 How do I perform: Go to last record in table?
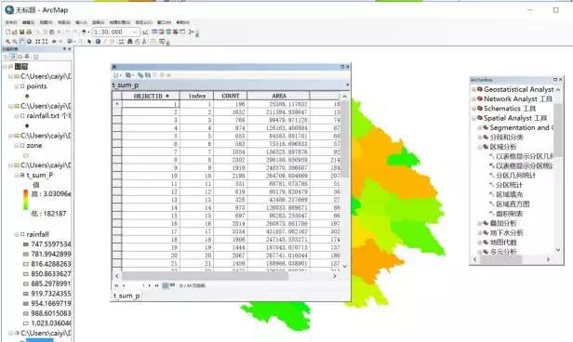(156, 285)
